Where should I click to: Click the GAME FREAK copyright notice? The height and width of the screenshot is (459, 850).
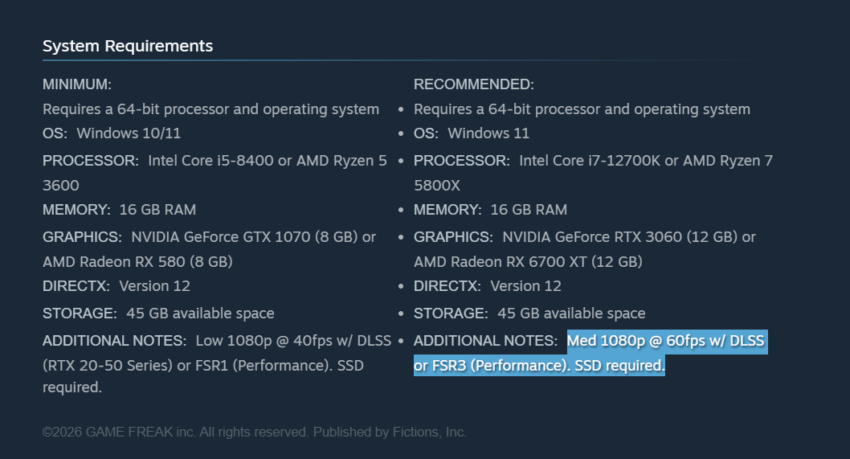(254, 432)
